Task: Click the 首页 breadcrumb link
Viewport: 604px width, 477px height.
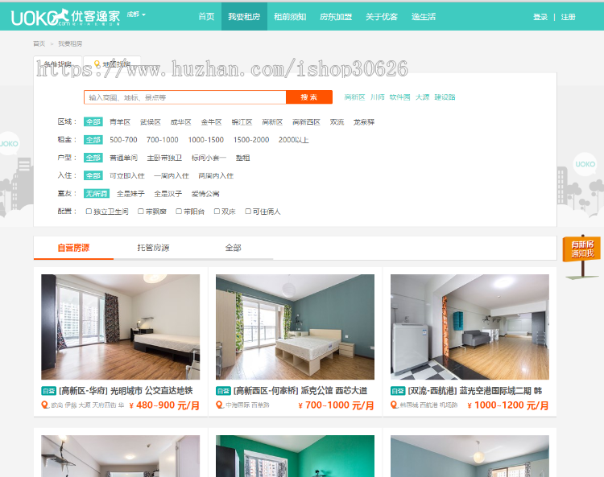Action: point(39,44)
